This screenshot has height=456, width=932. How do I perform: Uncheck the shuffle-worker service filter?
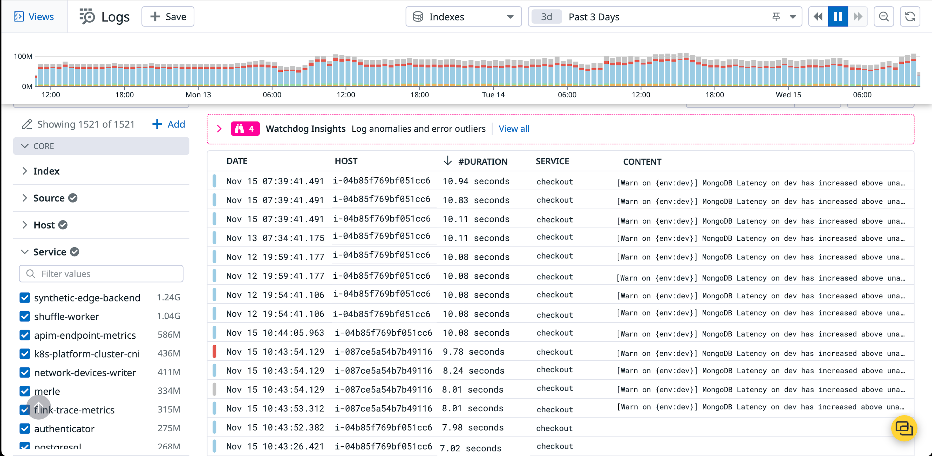[x=24, y=316]
